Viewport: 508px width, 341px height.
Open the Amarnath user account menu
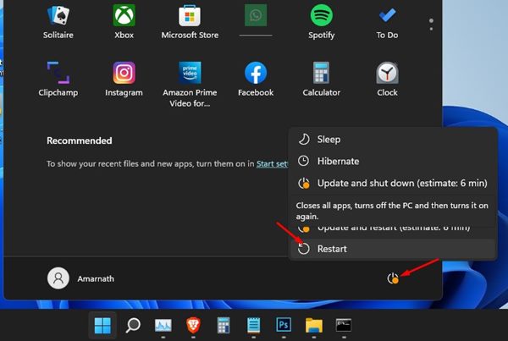[81, 278]
